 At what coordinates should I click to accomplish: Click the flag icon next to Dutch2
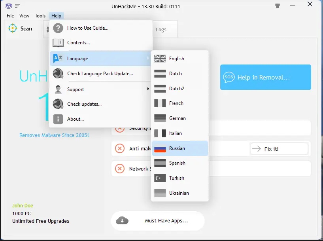pos(160,88)
